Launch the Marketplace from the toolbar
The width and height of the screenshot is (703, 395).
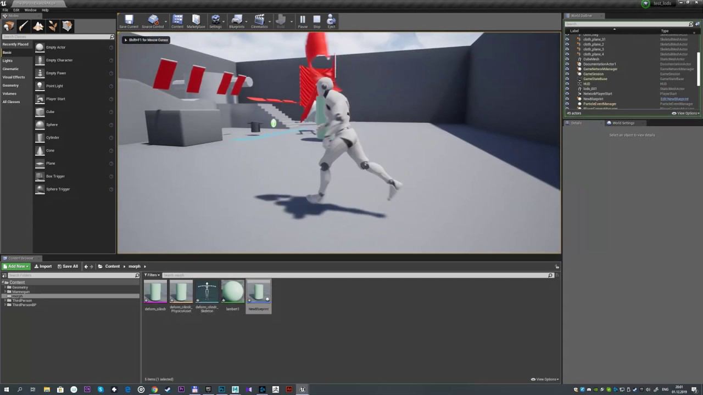point(196,22)
